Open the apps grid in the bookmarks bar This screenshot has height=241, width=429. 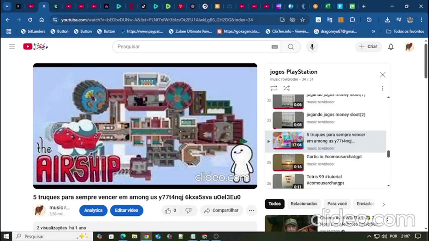tap(9, 31)
